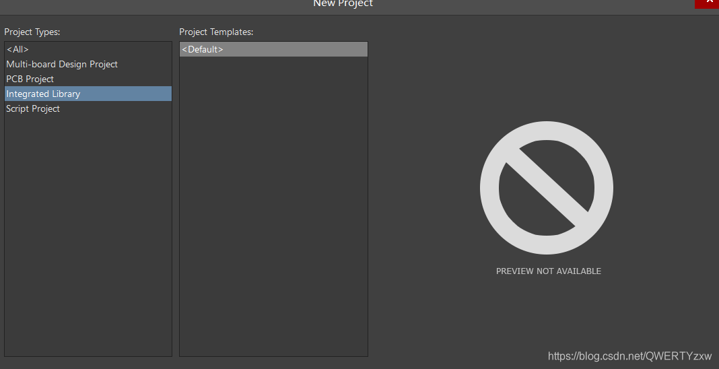This screenshot has width=719, height=369.
Task: Choose PCB Project in Project Types
Action: 88,79
